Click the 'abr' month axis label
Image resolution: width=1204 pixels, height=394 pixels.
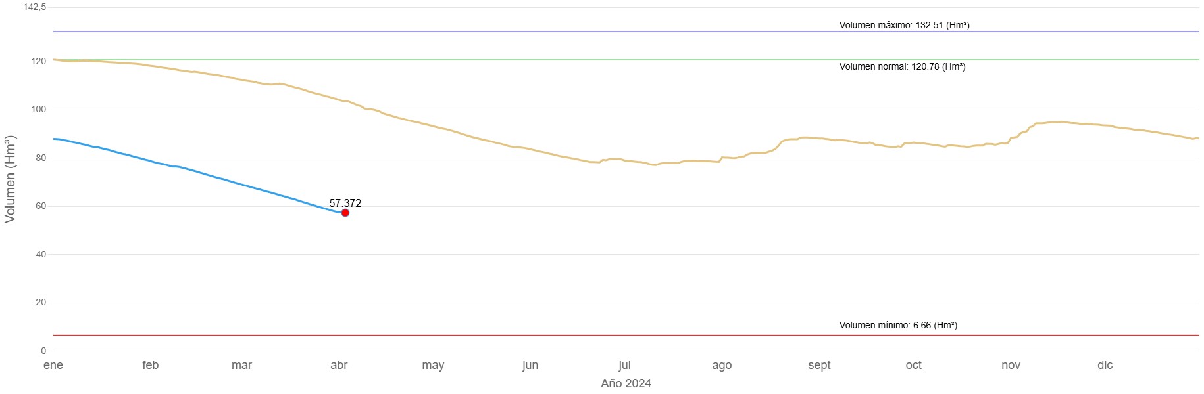coord(339,365)
